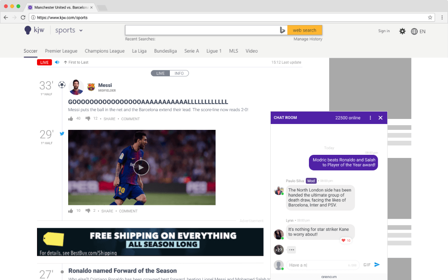The image size is (448, 280).
Task: Click SHARE under the video post
Action: tap(107, 211)
